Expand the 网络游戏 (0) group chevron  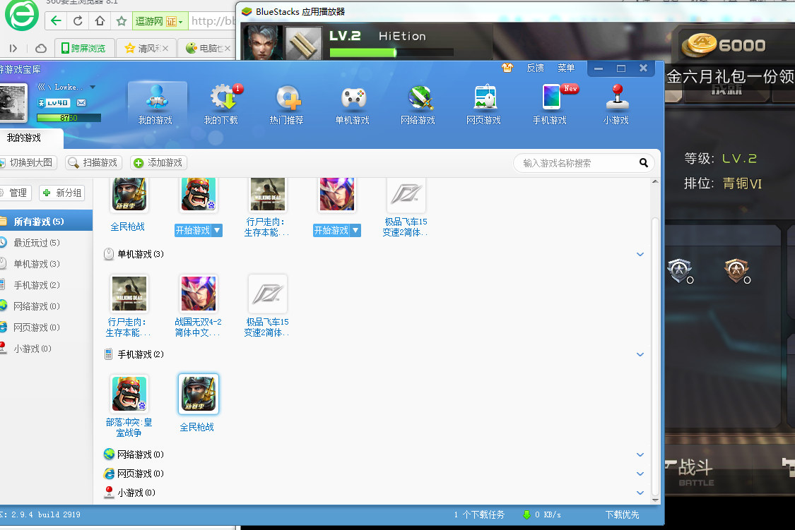coord(640,454)
